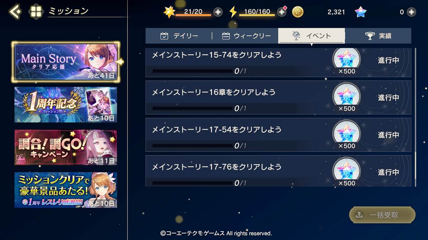
Task: Select the イベント tab
Action: [312, 36]
